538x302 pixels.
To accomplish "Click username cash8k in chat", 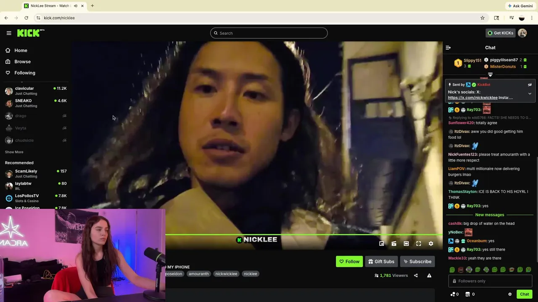I will tap(455, 224).
